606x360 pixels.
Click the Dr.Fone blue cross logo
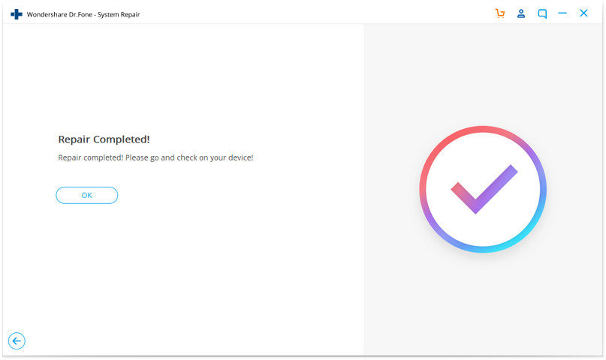point(17,14)
